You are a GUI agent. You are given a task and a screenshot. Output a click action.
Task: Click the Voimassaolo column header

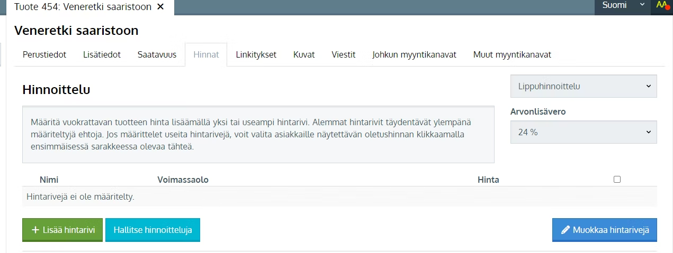point(183,180)
